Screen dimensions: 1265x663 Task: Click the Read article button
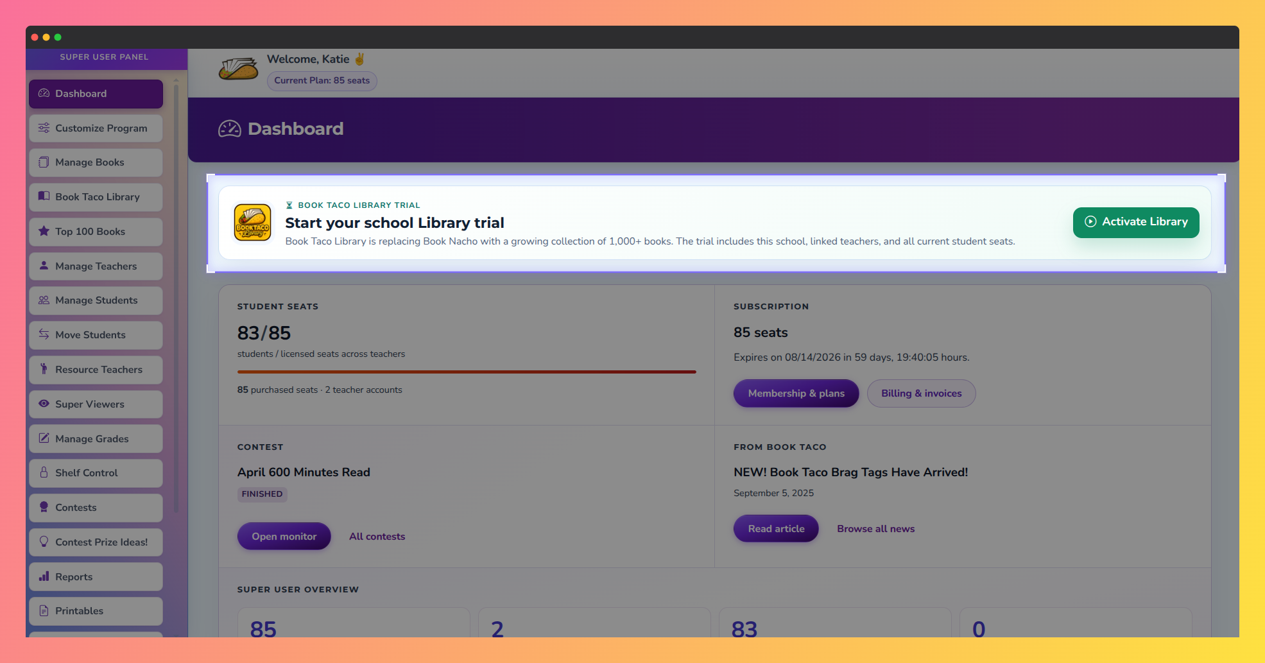tap(776, 529)
